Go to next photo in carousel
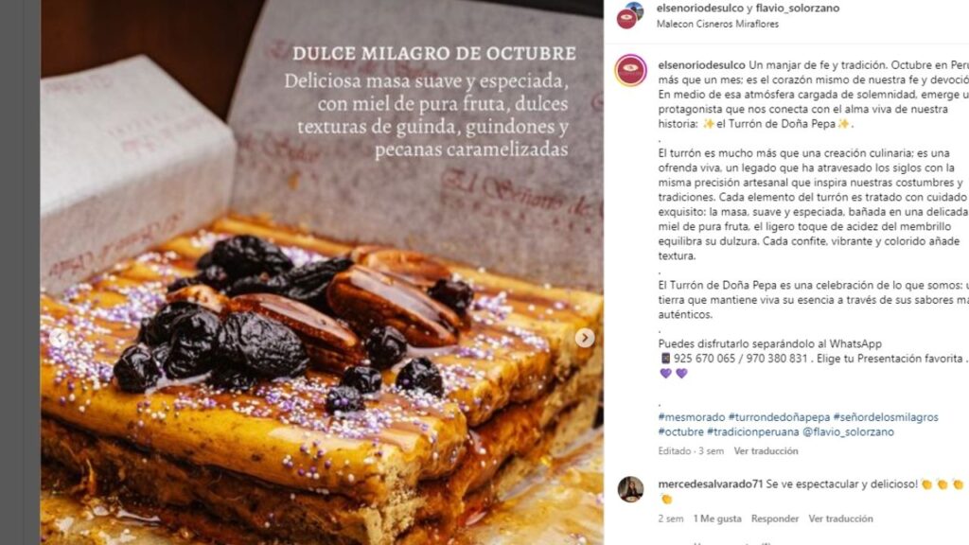The width and height of the screenshot is (969, 545). (x=585, y=338)
